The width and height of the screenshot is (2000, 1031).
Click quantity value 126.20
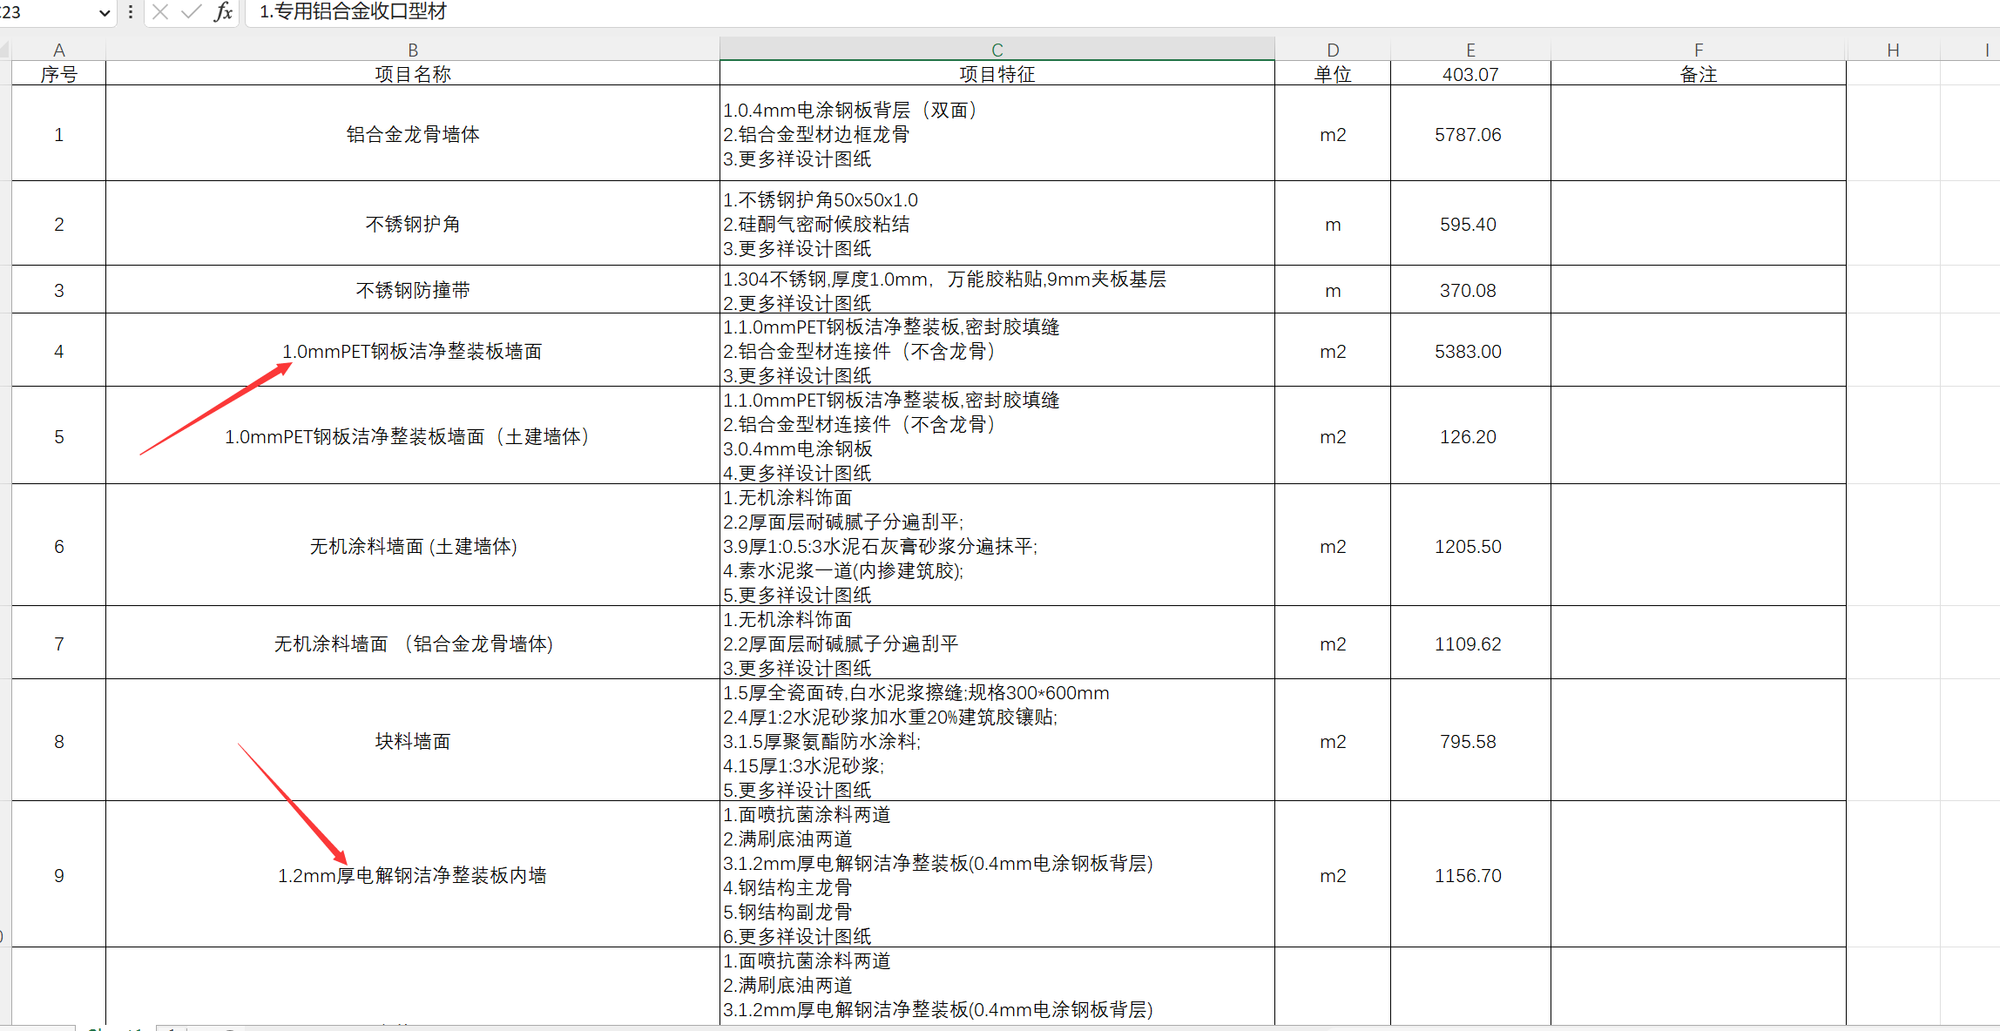(x=1468, y=436)
